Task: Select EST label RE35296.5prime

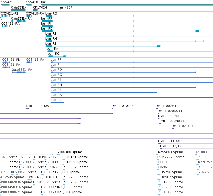Action: click(x=170, y=172)
